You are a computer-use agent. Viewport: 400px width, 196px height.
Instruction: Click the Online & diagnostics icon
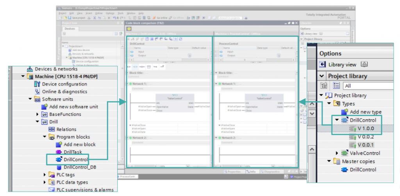pos(37,92)
